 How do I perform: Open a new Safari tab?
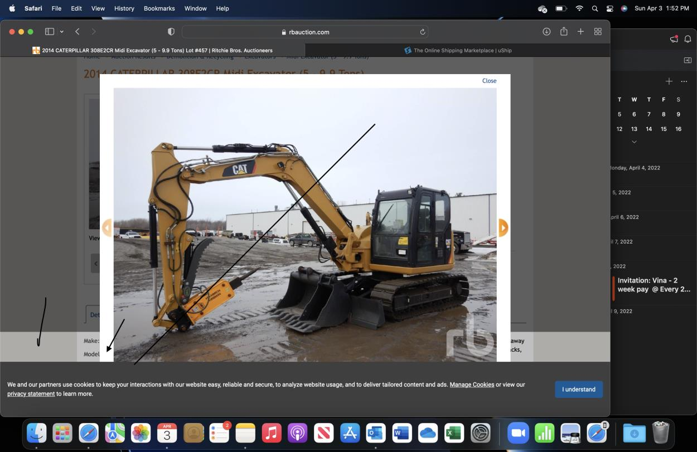click(x=580, y=32)
